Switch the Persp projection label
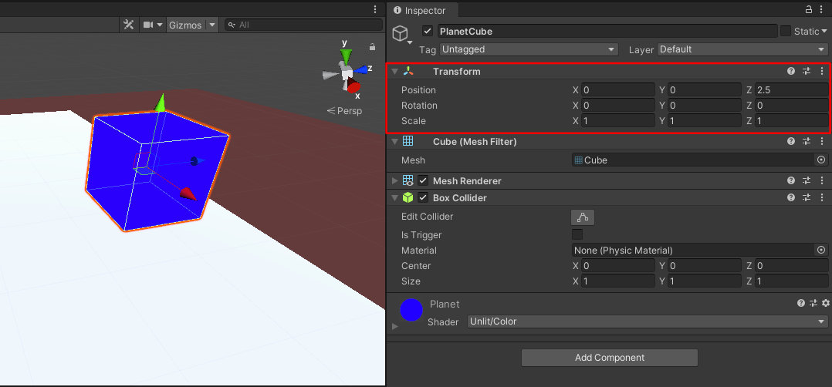The width and height of the screenshot is (832, 387). pyautogui.click(x=344, y=111)
